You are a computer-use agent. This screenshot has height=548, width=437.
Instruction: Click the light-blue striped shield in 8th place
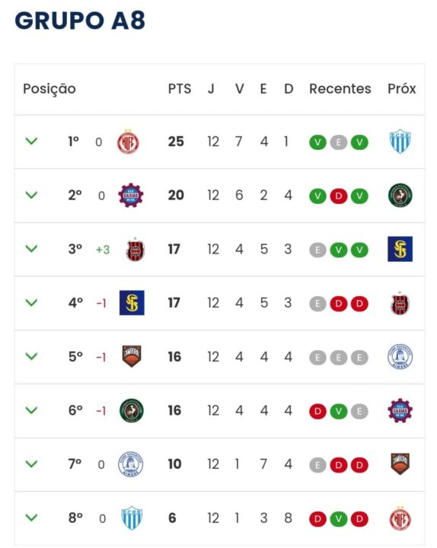point(132,518)
